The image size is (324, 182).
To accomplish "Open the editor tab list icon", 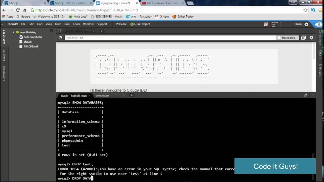I will point(59,31).
